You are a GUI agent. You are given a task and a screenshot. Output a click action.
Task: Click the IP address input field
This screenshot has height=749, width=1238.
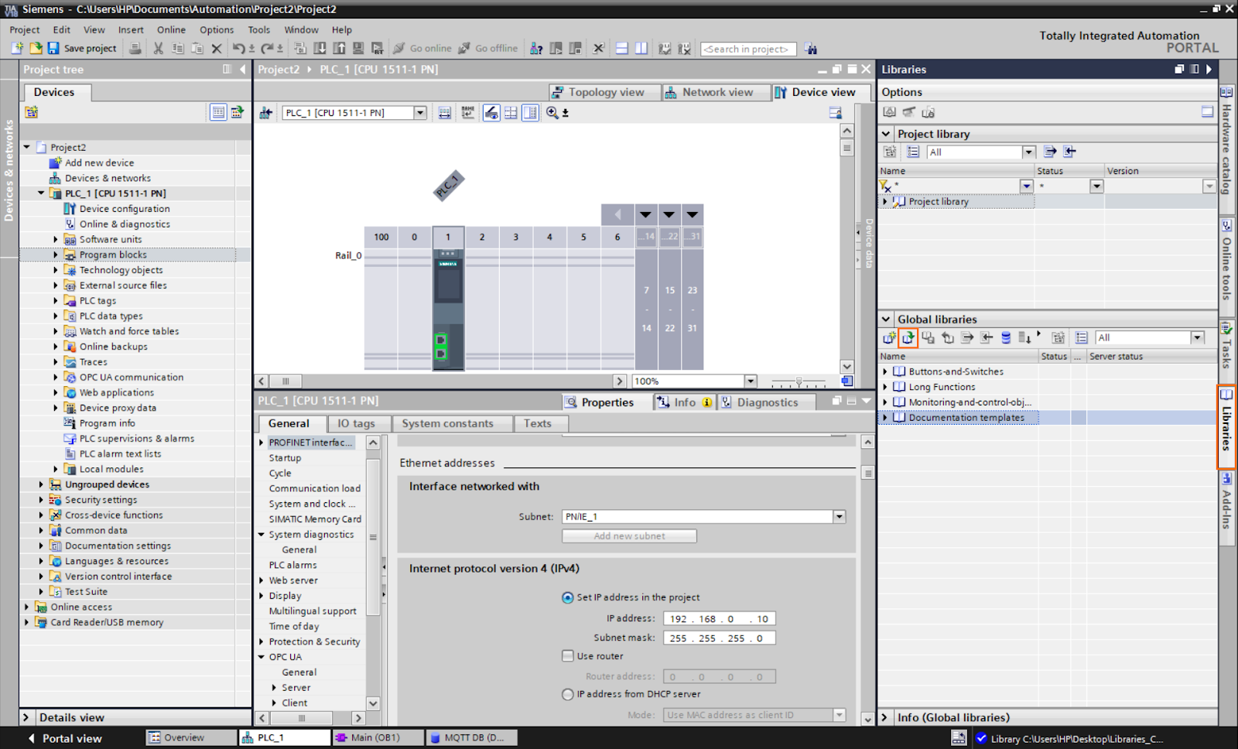[719, 619]
